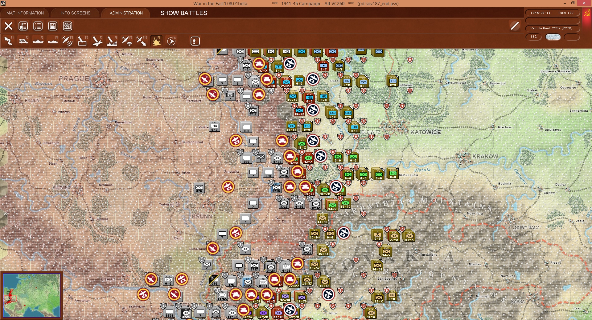Open the keyboard grid hotkeys icon

(x=68, y=26)
